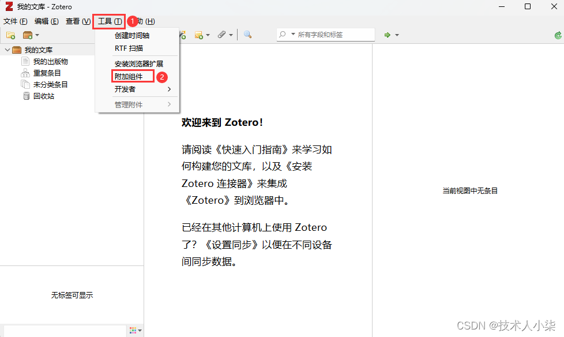
Task: Click the New Collection folder icon
Action: coord(10,35)
